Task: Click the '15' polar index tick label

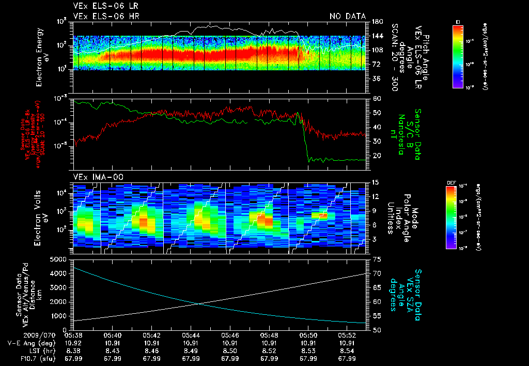Action: click(x=377, y=182)
